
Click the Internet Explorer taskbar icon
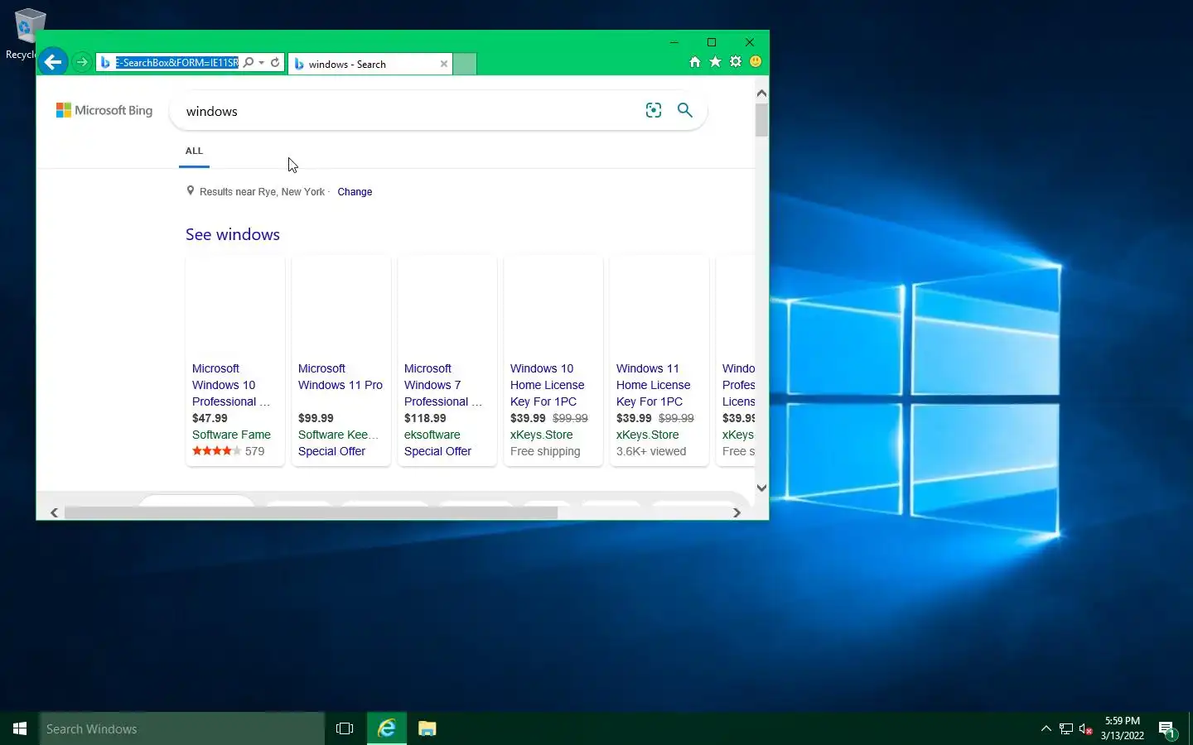tap(386, 728)
